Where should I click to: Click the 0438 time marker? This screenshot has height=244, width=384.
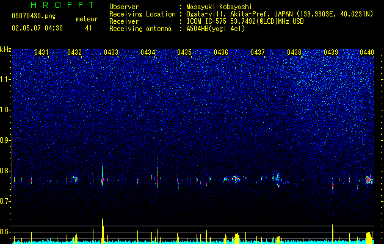tap(294, 52)
